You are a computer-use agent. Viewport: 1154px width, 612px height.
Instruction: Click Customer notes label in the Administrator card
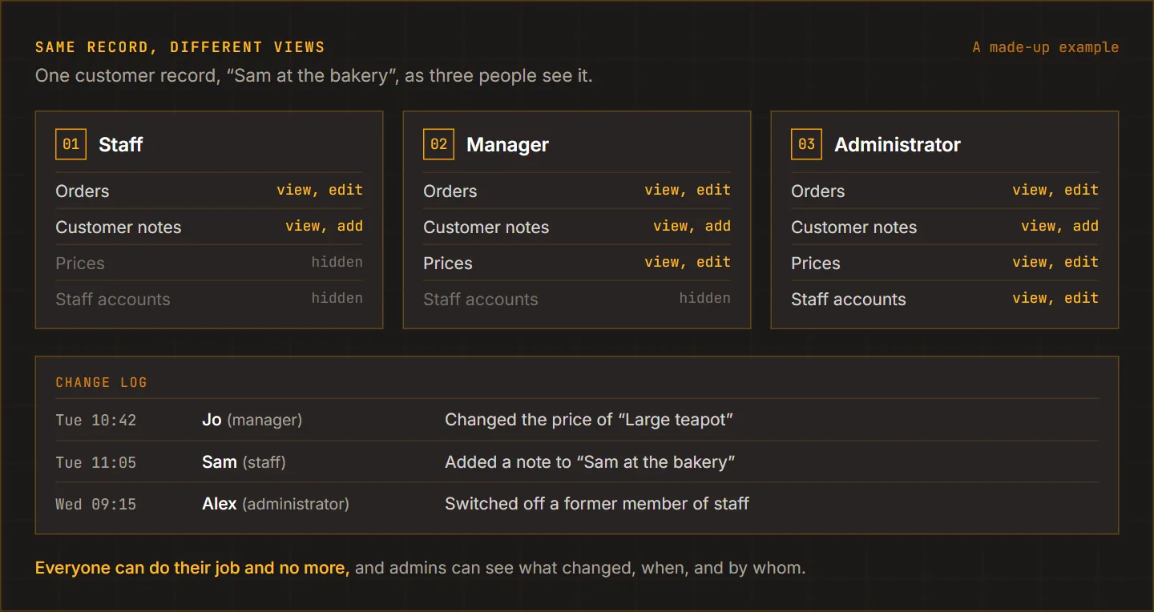pos(854,227)
